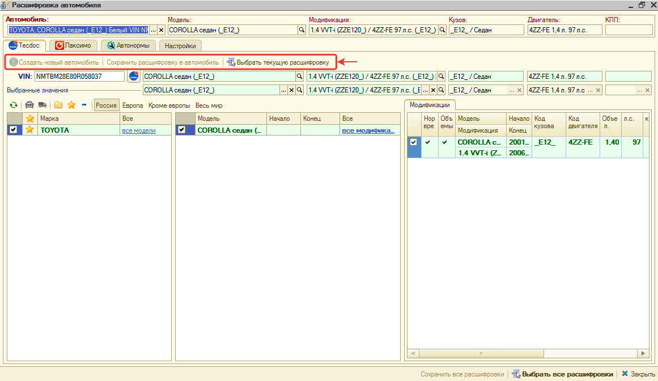Image resolution: width=658 pixels, height=381 pixels.
Task: Switch to the Лаксимо tab
Action: click(x=74, y=45)
